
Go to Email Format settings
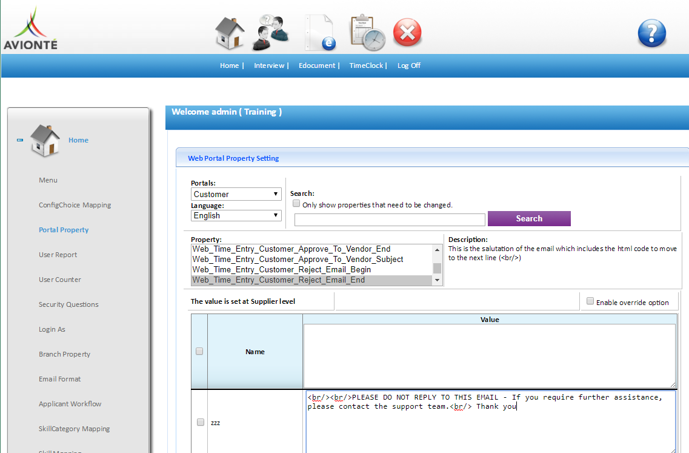tap(60, 379)
